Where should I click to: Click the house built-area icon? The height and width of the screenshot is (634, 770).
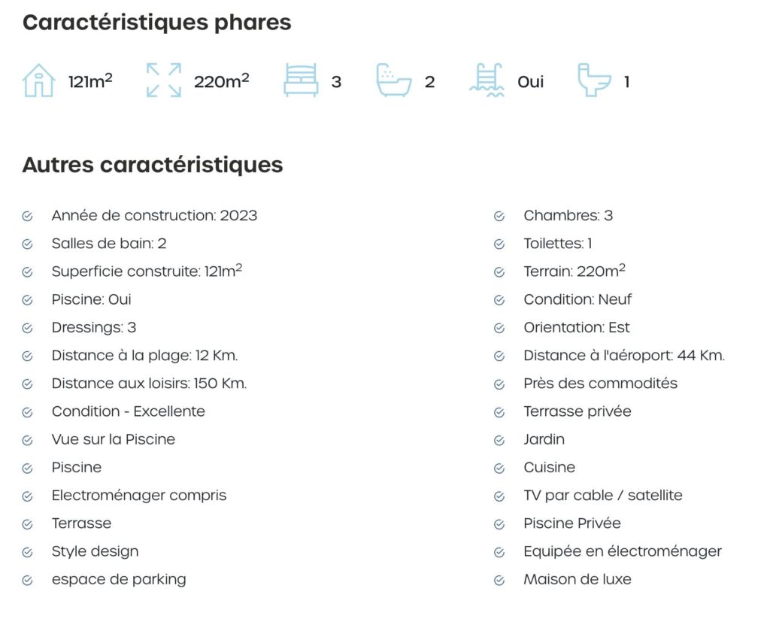click(39, 80)
